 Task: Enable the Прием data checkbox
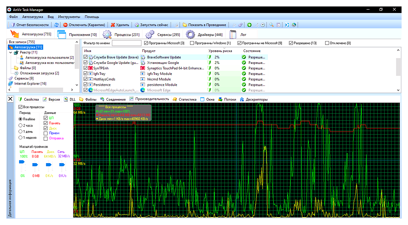(46, 133)
